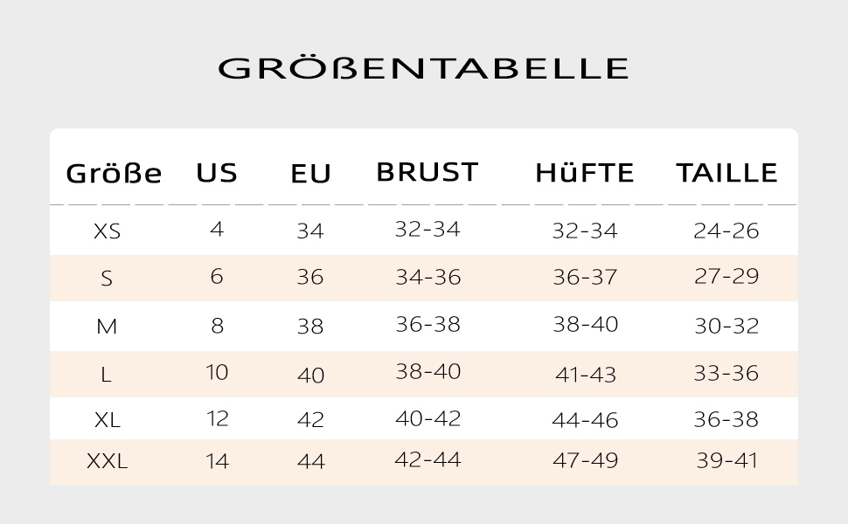Click the HüFTE column header
This screenshot has height=524, width=848.
click(584, 173)
